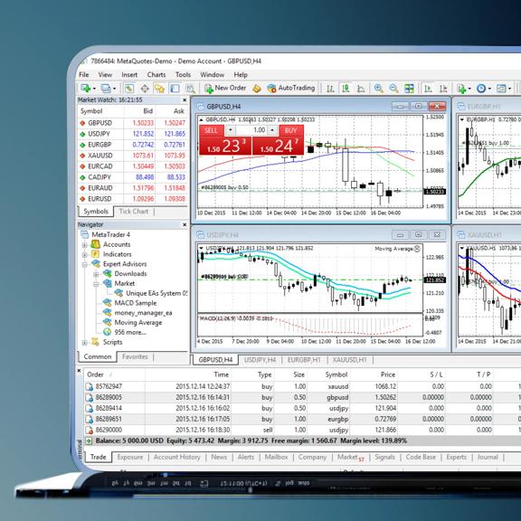
Task: Toggle the Market Watch window icon
Action: 129,89
